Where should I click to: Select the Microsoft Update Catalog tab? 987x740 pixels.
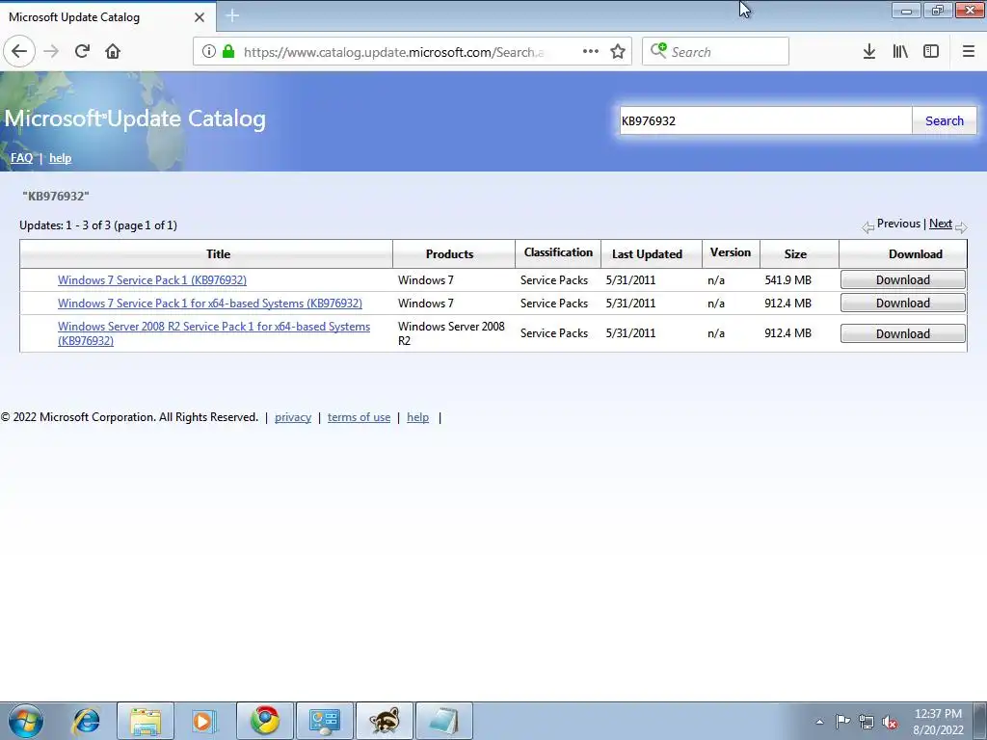107,17
